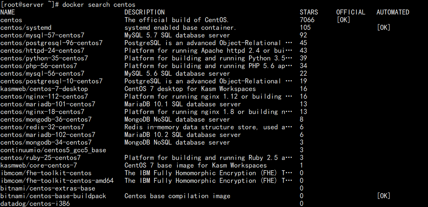This screenshot has width=428, height=207.
Task: Click 'centos/python-35-centos7' image name
Action: pos(44,58)
